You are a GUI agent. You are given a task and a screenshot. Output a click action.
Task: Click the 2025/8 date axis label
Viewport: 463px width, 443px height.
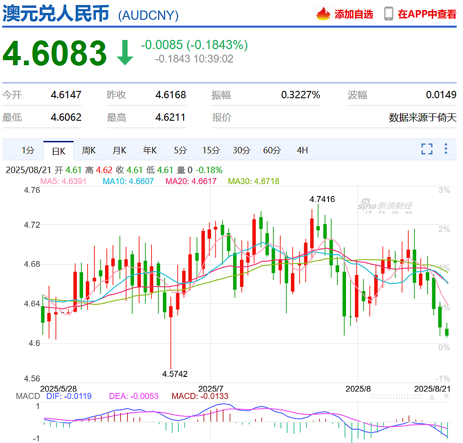[358, 389]
